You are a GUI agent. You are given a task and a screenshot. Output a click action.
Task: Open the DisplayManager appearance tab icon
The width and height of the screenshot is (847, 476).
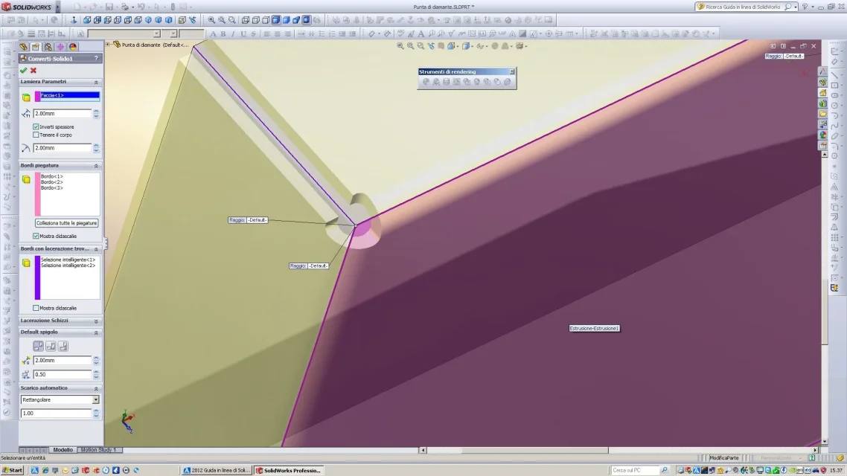pos(73,47)
